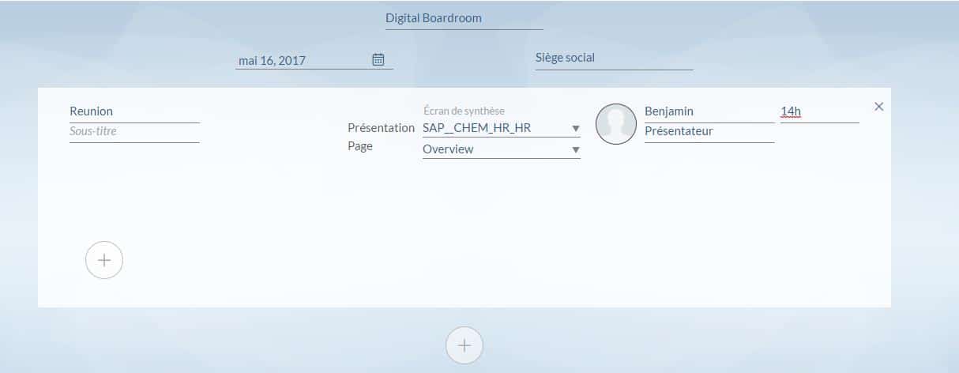Click the presenter avatar placeholder
This screenshot has width=959, height=373.
pyautogui.click(x=616, y=124)
